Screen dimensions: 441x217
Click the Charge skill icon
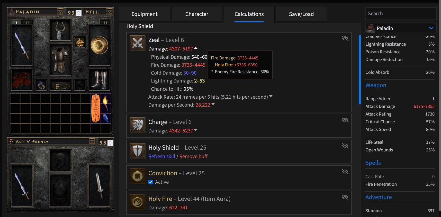point(137,125)
